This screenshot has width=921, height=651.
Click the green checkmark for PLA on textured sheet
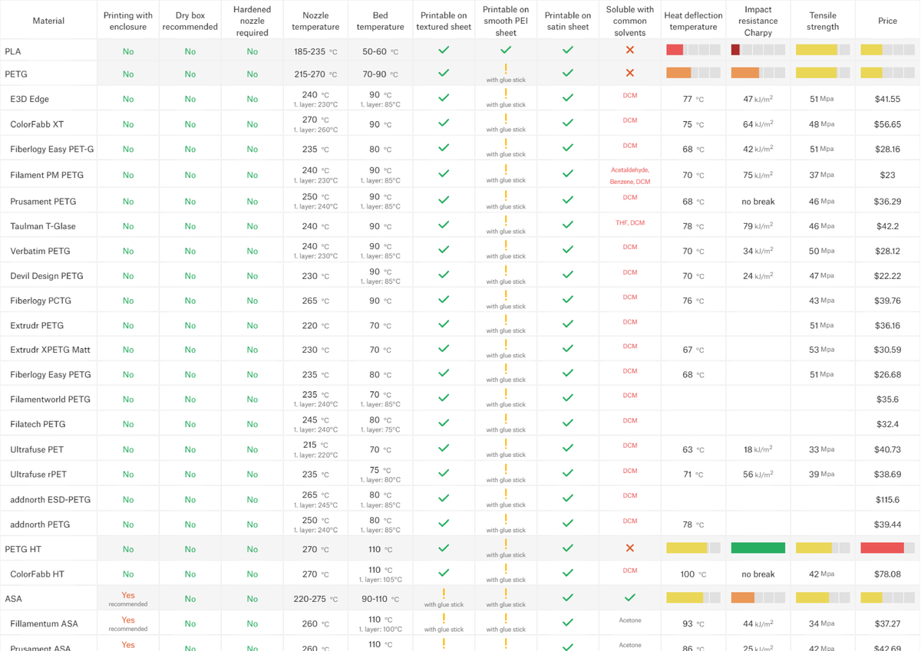(x=444, y=51)
